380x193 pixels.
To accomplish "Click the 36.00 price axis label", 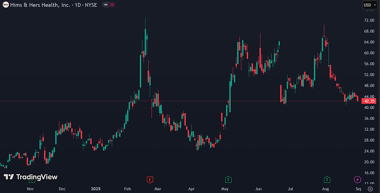I will pos(369,119).
